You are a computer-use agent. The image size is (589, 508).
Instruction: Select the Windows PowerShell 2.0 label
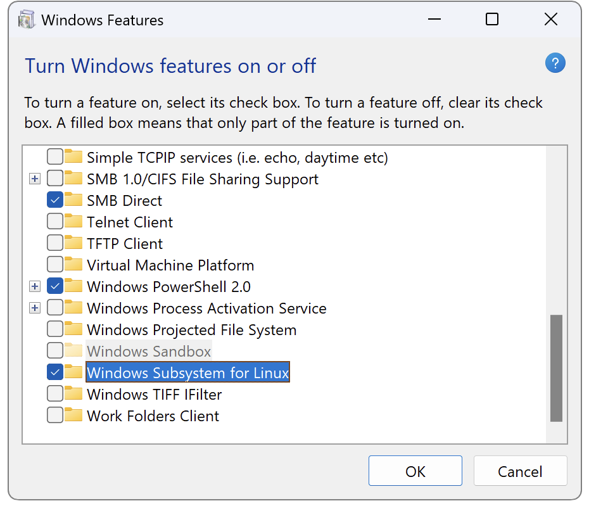click(169, 287)
